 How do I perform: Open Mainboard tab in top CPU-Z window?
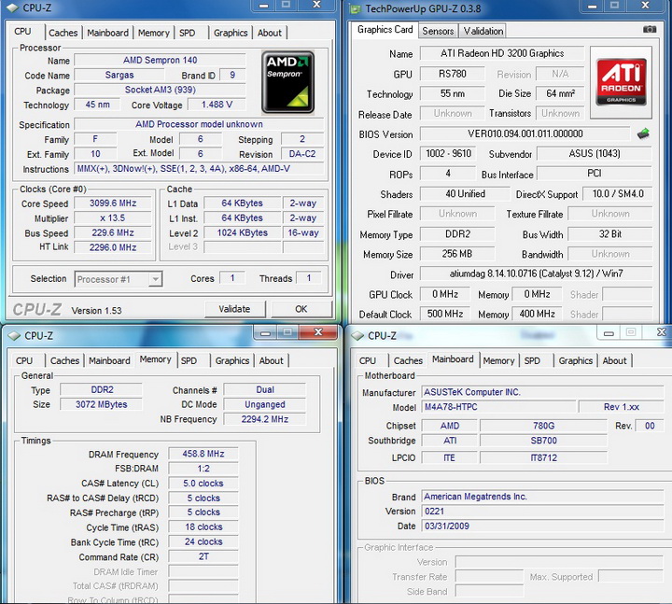(107, 33)
